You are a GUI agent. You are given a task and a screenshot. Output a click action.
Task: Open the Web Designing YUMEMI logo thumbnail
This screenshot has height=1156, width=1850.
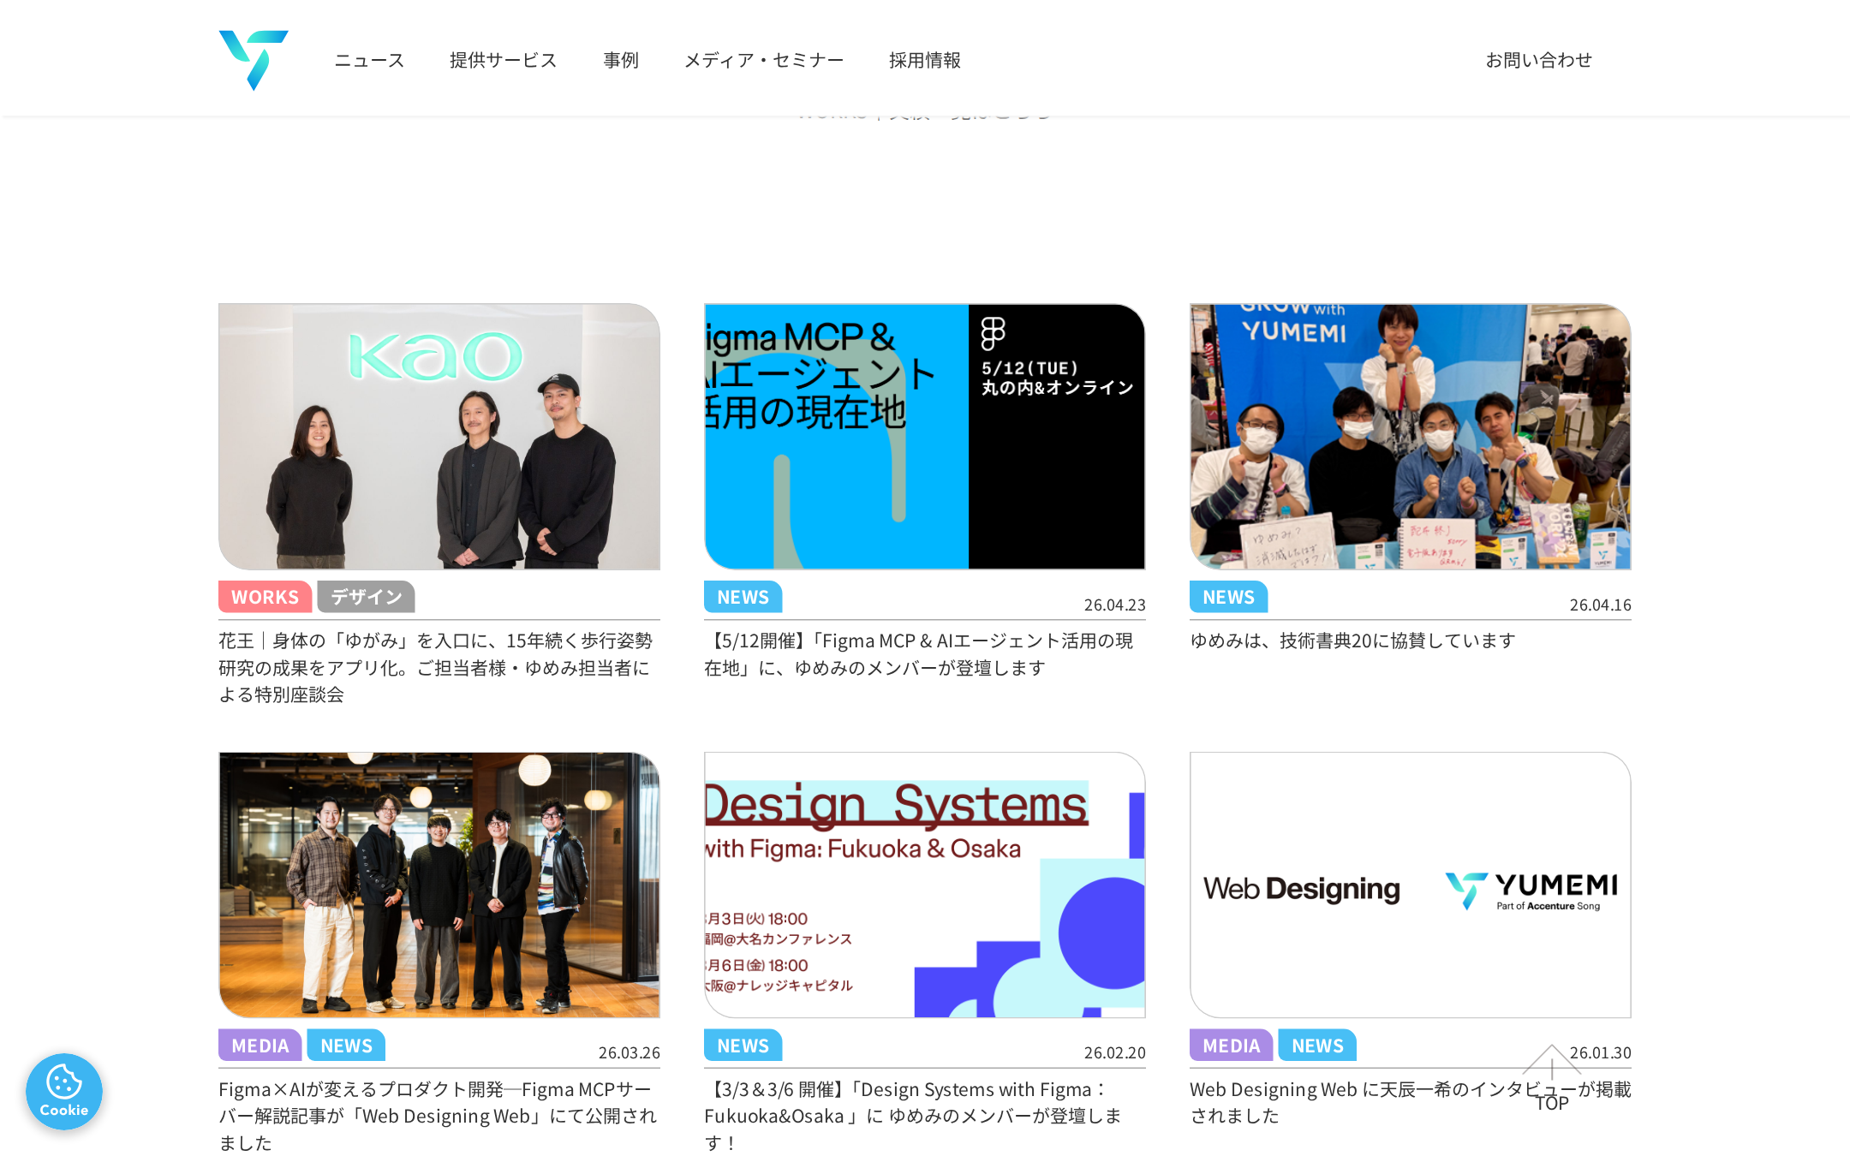(x=1411, y=885)
